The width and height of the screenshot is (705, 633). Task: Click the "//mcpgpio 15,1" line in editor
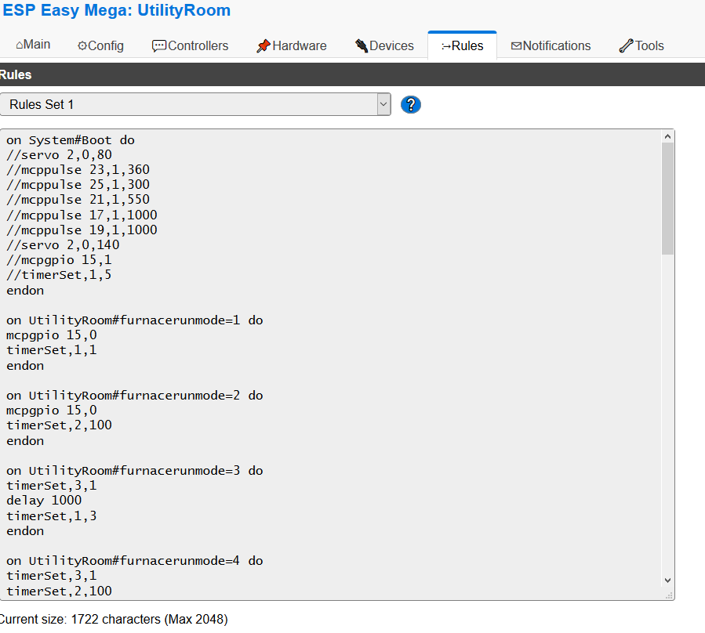59,260
